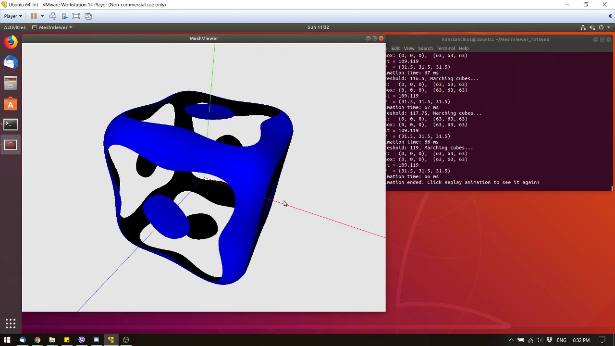The image size is (615, 346).
Task: Click the network icon in Ubuntu top bar
Action: click(x=583, y=27)
